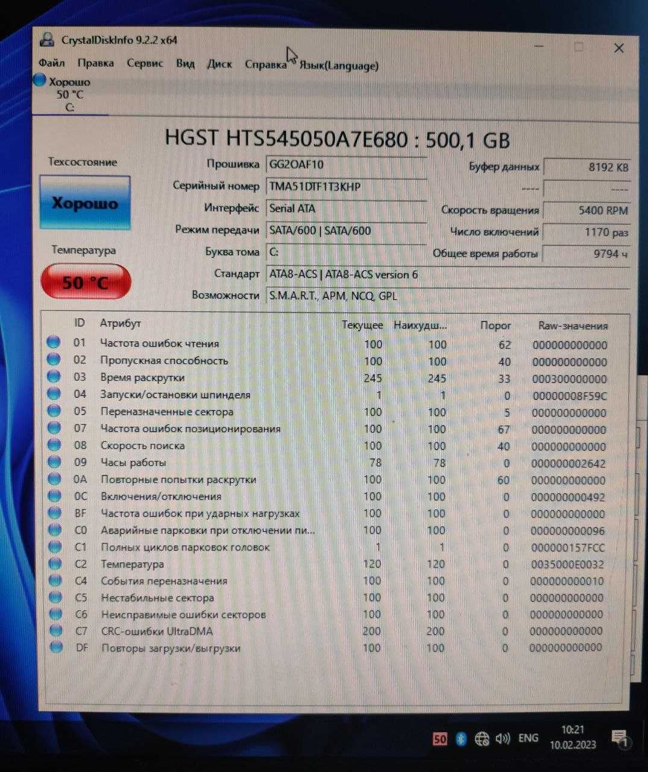Click status orb for attribute BF shock errors
The width and height of the screenshot is (648, 772).
point(55,513)
